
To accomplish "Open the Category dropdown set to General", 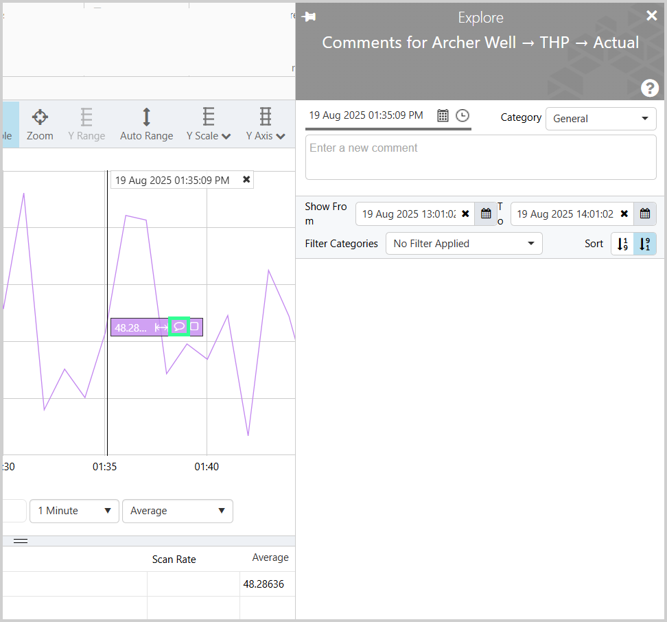I will point(600,119).
